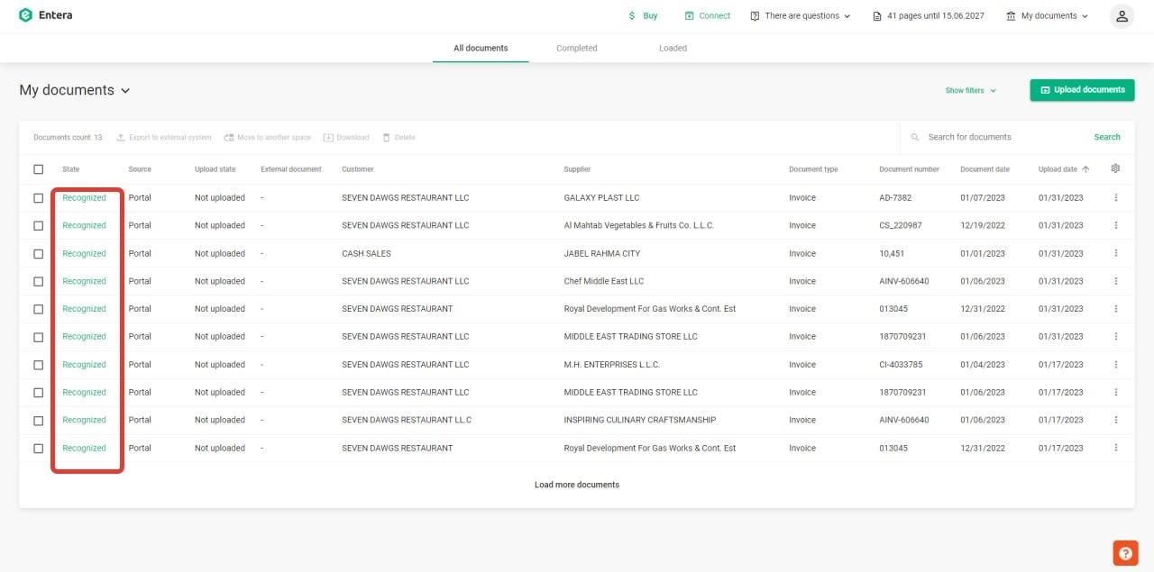Click document number AINV-606640 in Chef Middle East row
This screenshot has width=1154, height=572.
pyautogui.click(x=903, y=281)
